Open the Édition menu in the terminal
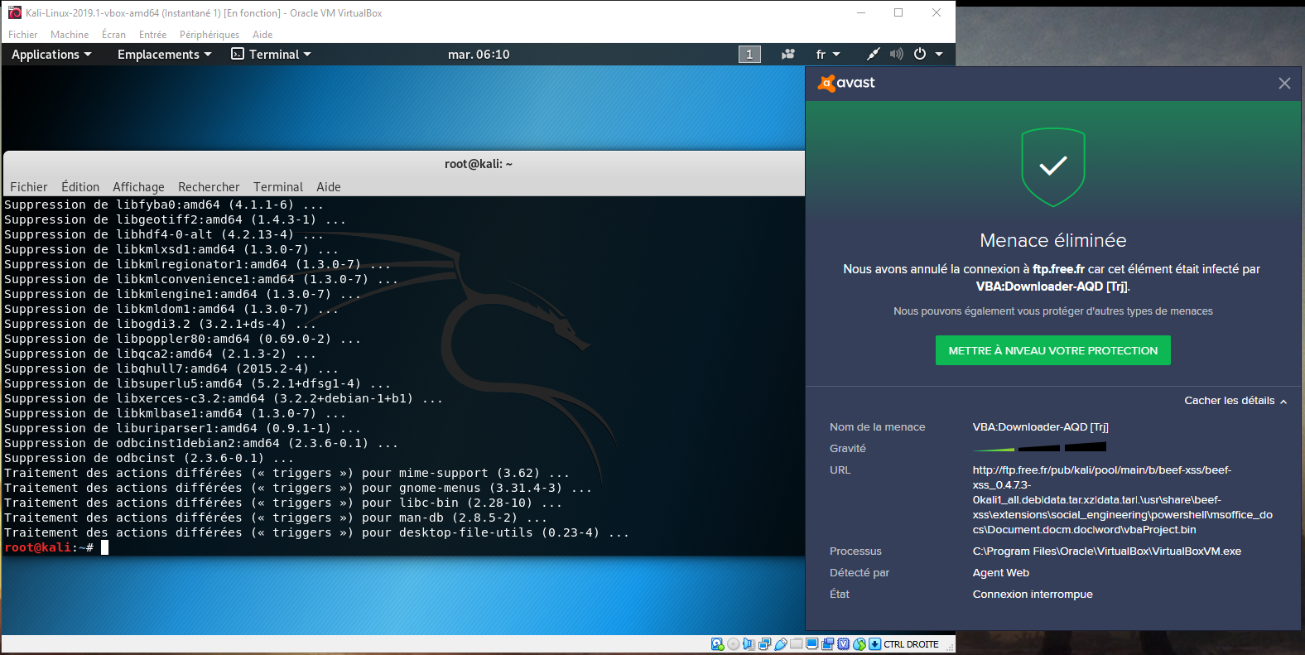The image size is (1305, 655). pyautogui.click(x=80, y=187)
